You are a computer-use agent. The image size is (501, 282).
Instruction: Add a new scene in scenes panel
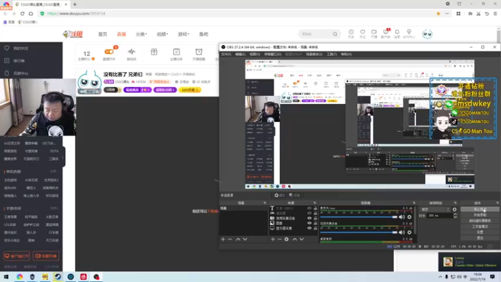click(223, 239)
